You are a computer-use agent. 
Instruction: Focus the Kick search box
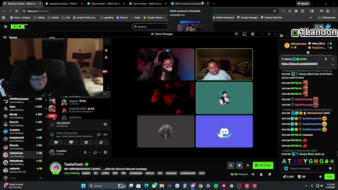151,27
